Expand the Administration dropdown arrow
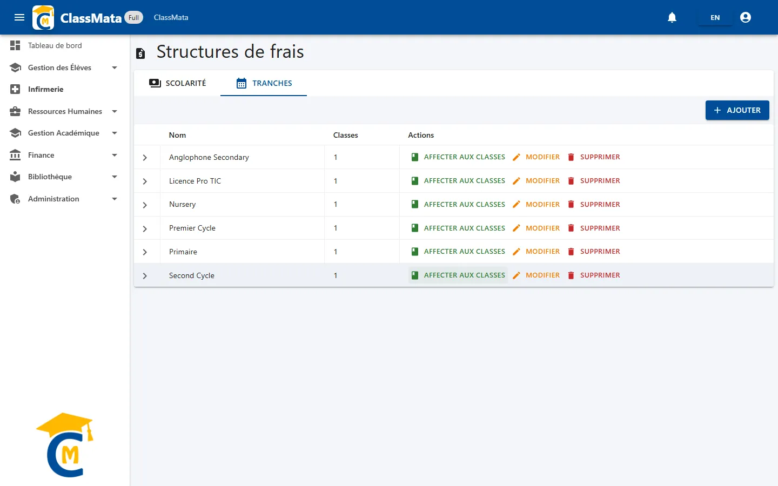 [115, 199]
